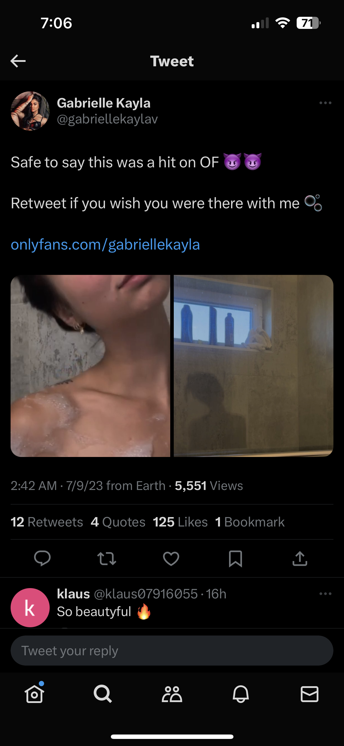Screen dimensions: 344x746
Task: View the 4 Quotes list
Action: coord(118,522)
